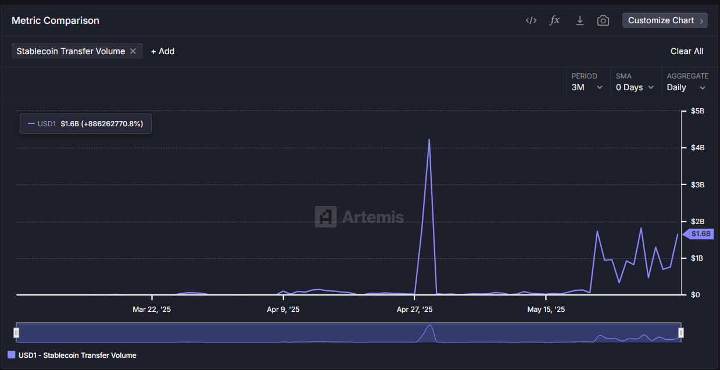Open the Aggregate Daily dropdown
720x370 pixels.
(x=687, y=82)
